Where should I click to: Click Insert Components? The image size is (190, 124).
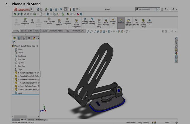point(25,21)
